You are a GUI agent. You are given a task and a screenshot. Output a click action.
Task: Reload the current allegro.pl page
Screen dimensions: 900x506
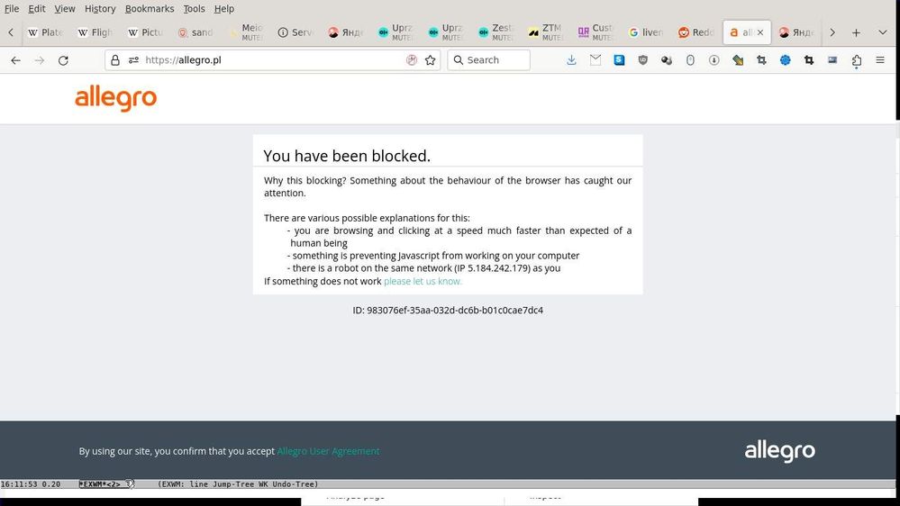pyautogui.click(x=63, y=60)
